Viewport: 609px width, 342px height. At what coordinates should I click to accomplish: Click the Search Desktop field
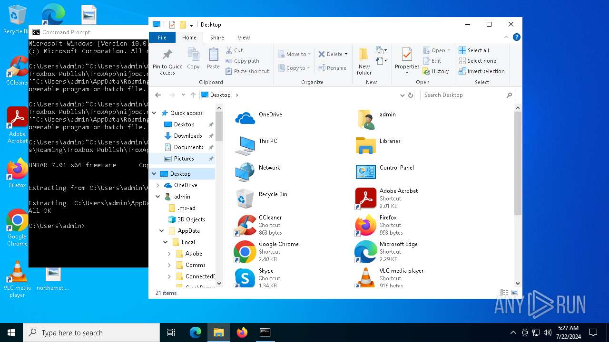[x=468, y=95]
